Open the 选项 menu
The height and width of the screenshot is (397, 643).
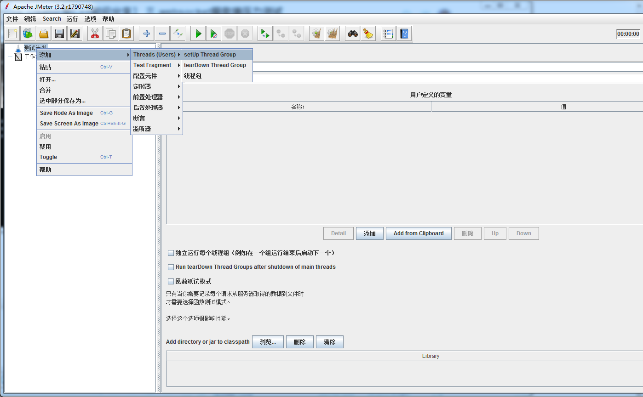pos(91,19)
